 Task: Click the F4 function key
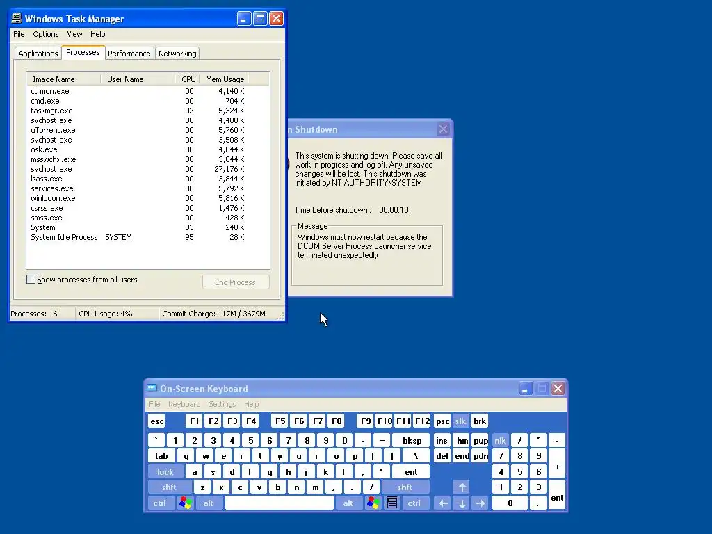(251, 421)
